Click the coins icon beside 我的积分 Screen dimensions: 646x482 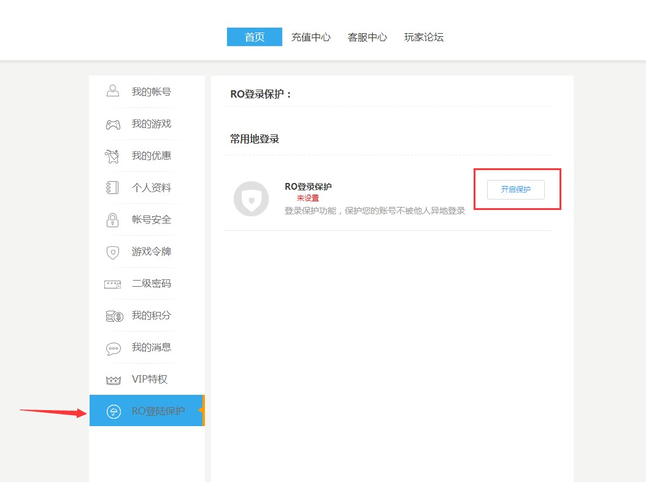115,316
